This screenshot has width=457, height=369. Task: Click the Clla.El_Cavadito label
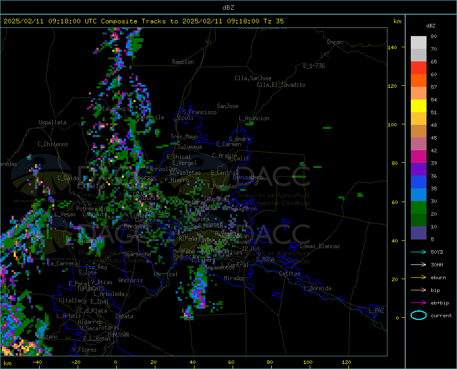[x=281, y=85]
